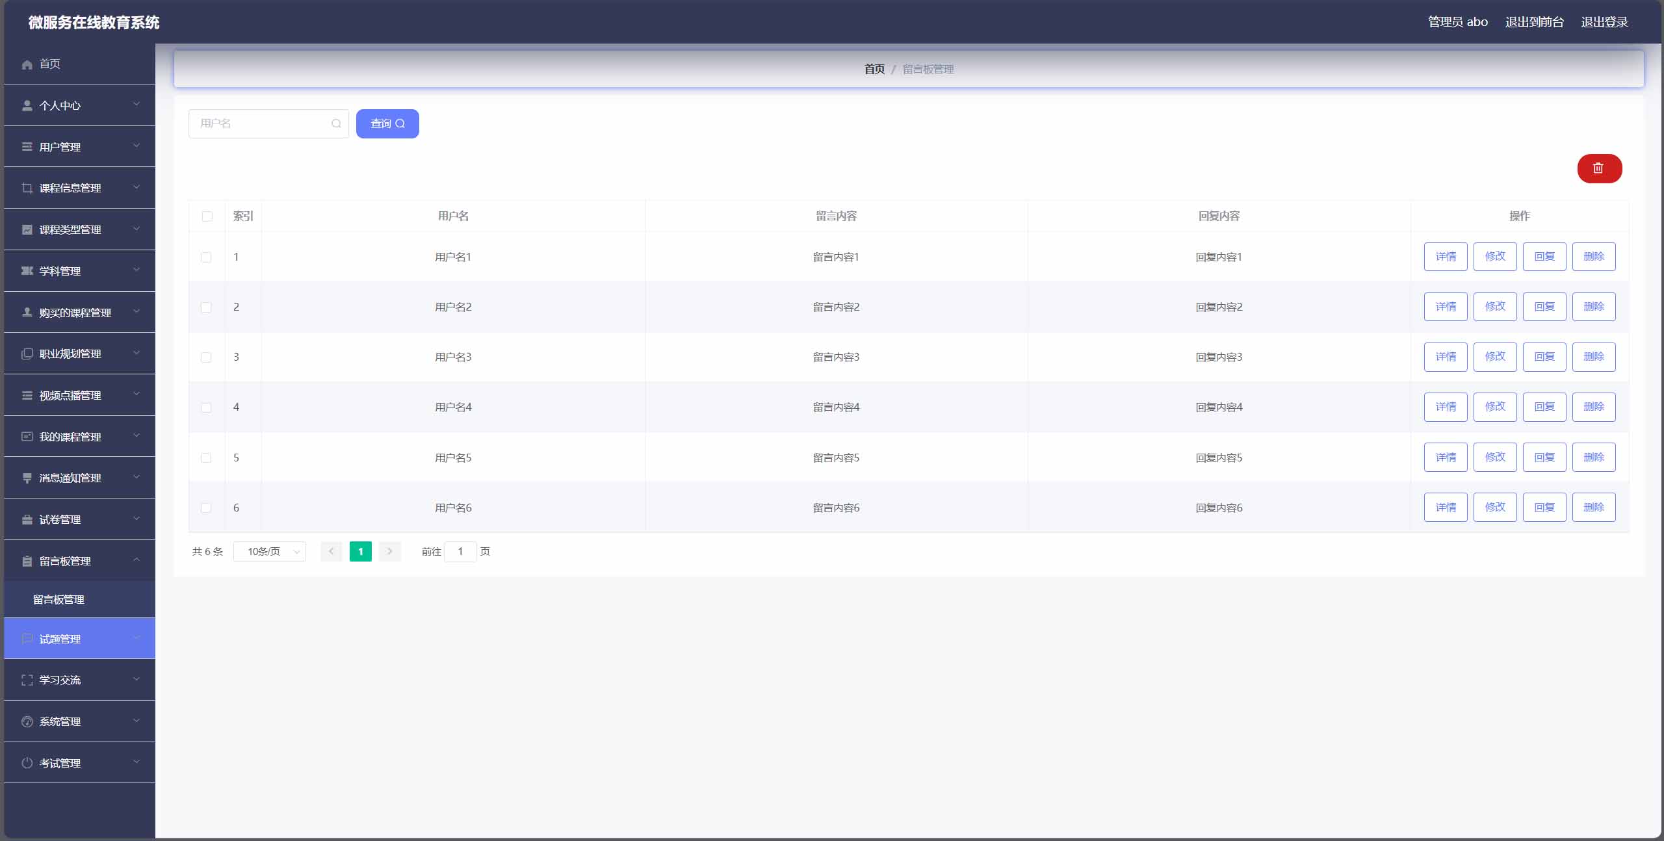The height and width of the screenshot is (841, 1664).
Task: Check the row checkbox for 用户名1
Action: (206, 257)
